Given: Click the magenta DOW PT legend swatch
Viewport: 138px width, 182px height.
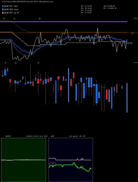Looking at the screenshot, I should click(x=3, y=13).
